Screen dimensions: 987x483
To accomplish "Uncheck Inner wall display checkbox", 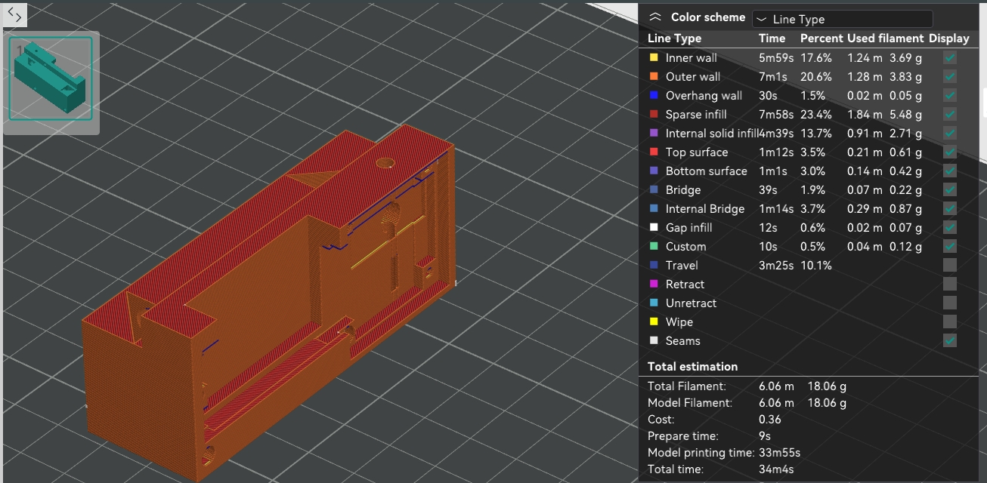I will coord(950,57).
